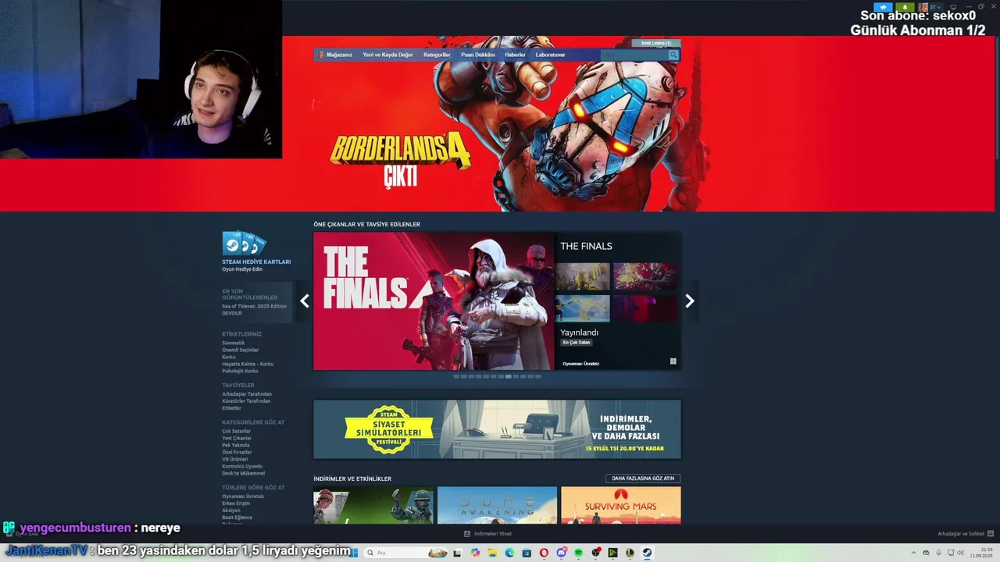Click Windows platform icon on THE FINALS
The height and width of the screenshot is (562, 1000).
point(673,361)
